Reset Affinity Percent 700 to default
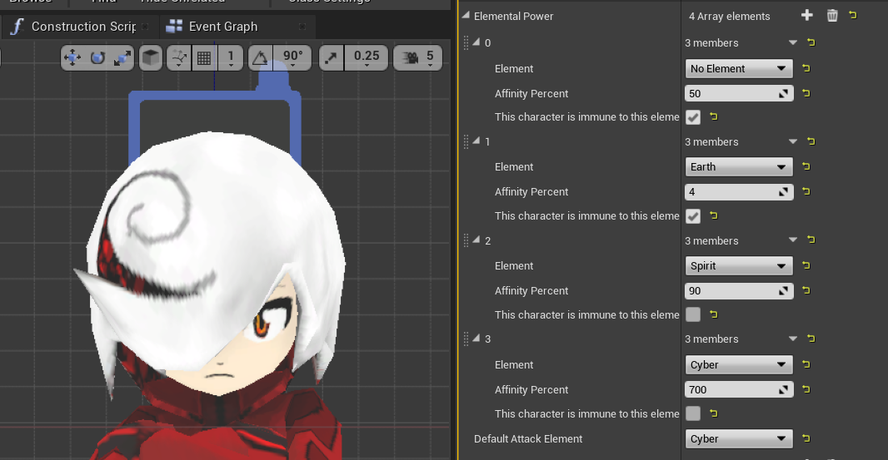 pos(806,389)
